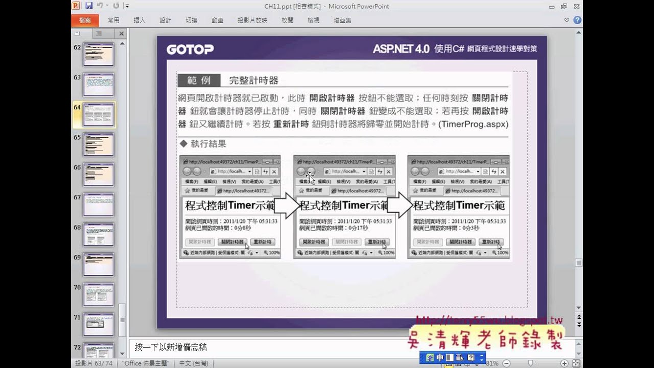Click the Save icon in quick access toolbar
Screen dimensions: 654x368
(89, 6)
